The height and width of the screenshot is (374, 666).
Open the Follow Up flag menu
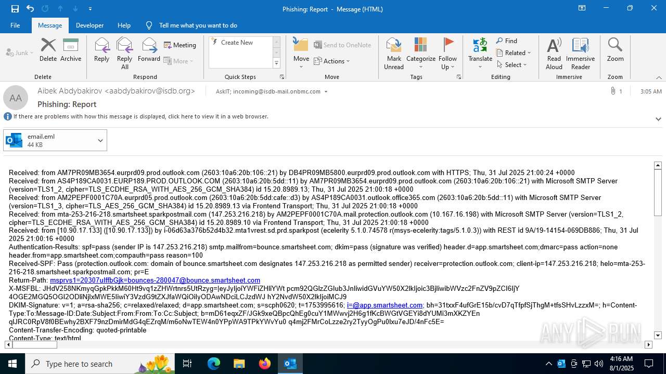pyautogui.click(x=447, y=54)
